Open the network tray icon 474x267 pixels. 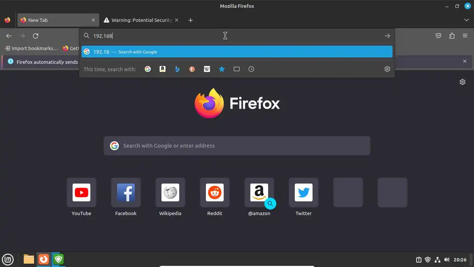point(437,260)
